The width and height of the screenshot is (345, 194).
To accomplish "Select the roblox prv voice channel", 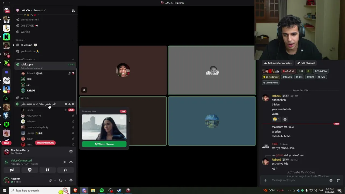I will 45,65.
